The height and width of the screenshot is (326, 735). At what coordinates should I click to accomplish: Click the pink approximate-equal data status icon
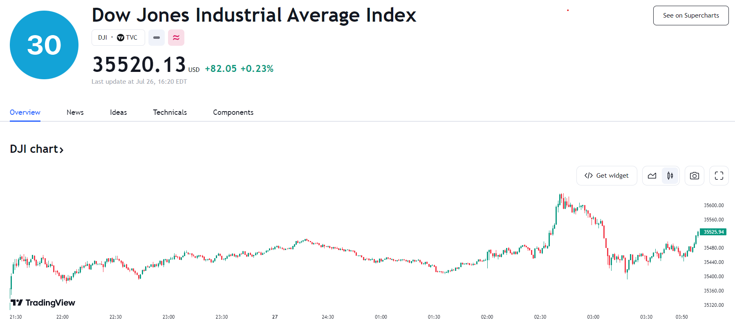pyautogui.click(x=176, y=38)
